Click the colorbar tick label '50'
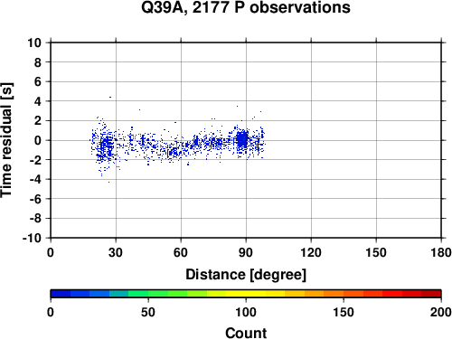The width and height of the screenshot is (452, 339). (148, 312)
